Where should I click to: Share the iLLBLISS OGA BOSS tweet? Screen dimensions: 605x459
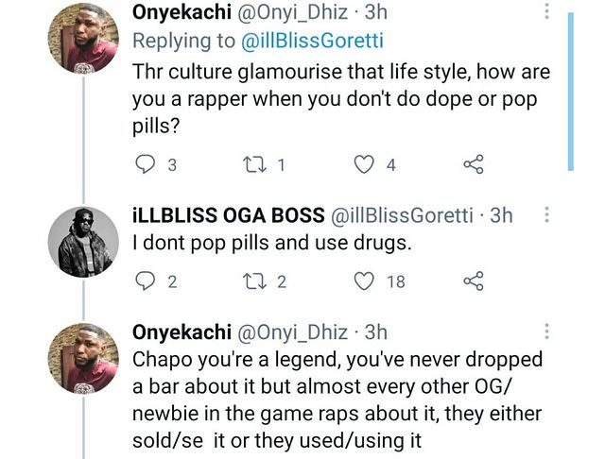[x=474, y=280]
